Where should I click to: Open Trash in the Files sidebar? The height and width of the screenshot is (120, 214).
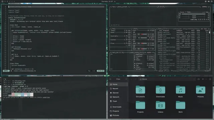pos(118,101)
